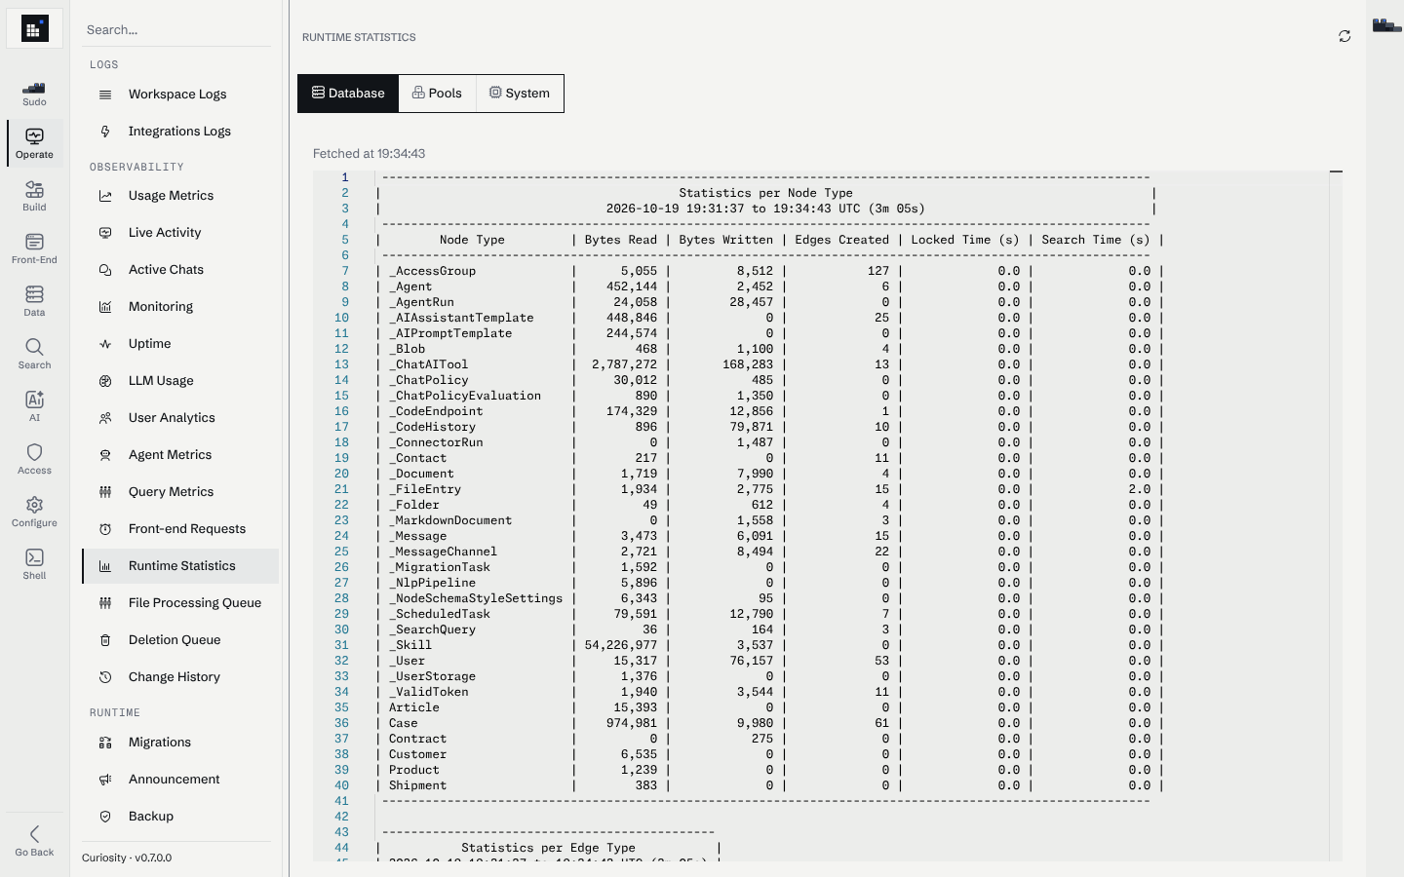The image size is (1404, 877).
Task: Open File Processing Queue
Action: coord(180,603)
